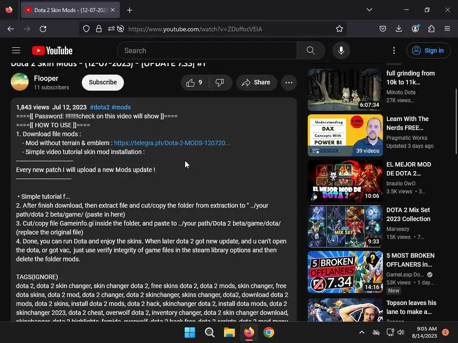Open braulio OwO channel name
The height and width of the screenshot is (343, 458).
click(401, 184)
